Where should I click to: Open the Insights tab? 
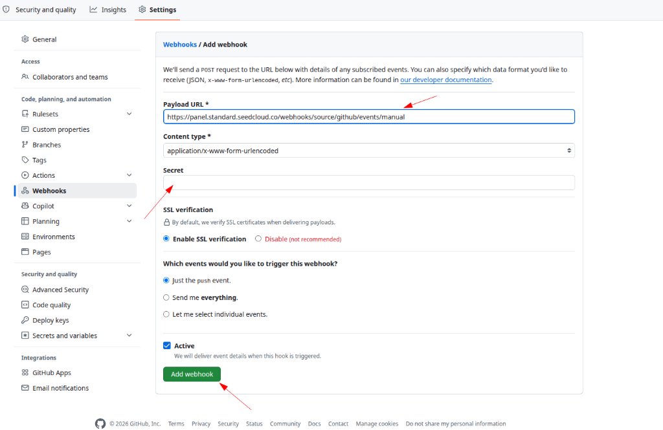tap(108, 10)
